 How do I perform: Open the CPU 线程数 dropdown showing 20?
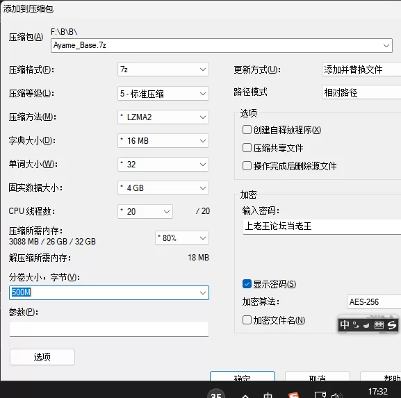click(x=145, y=211)
